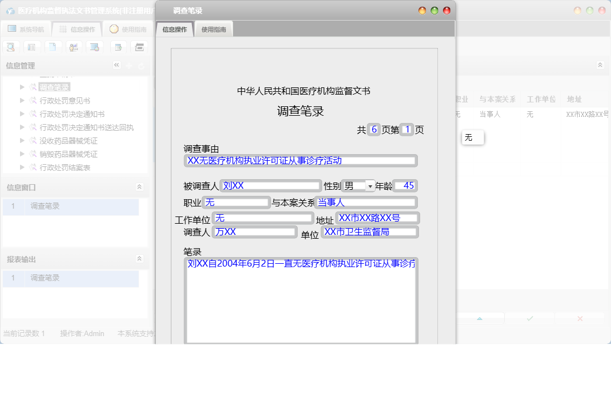Click the 调查事由 input field
The height and width of the screenshot is (409, 611).
pyautogui.click(x=300, y=160)
